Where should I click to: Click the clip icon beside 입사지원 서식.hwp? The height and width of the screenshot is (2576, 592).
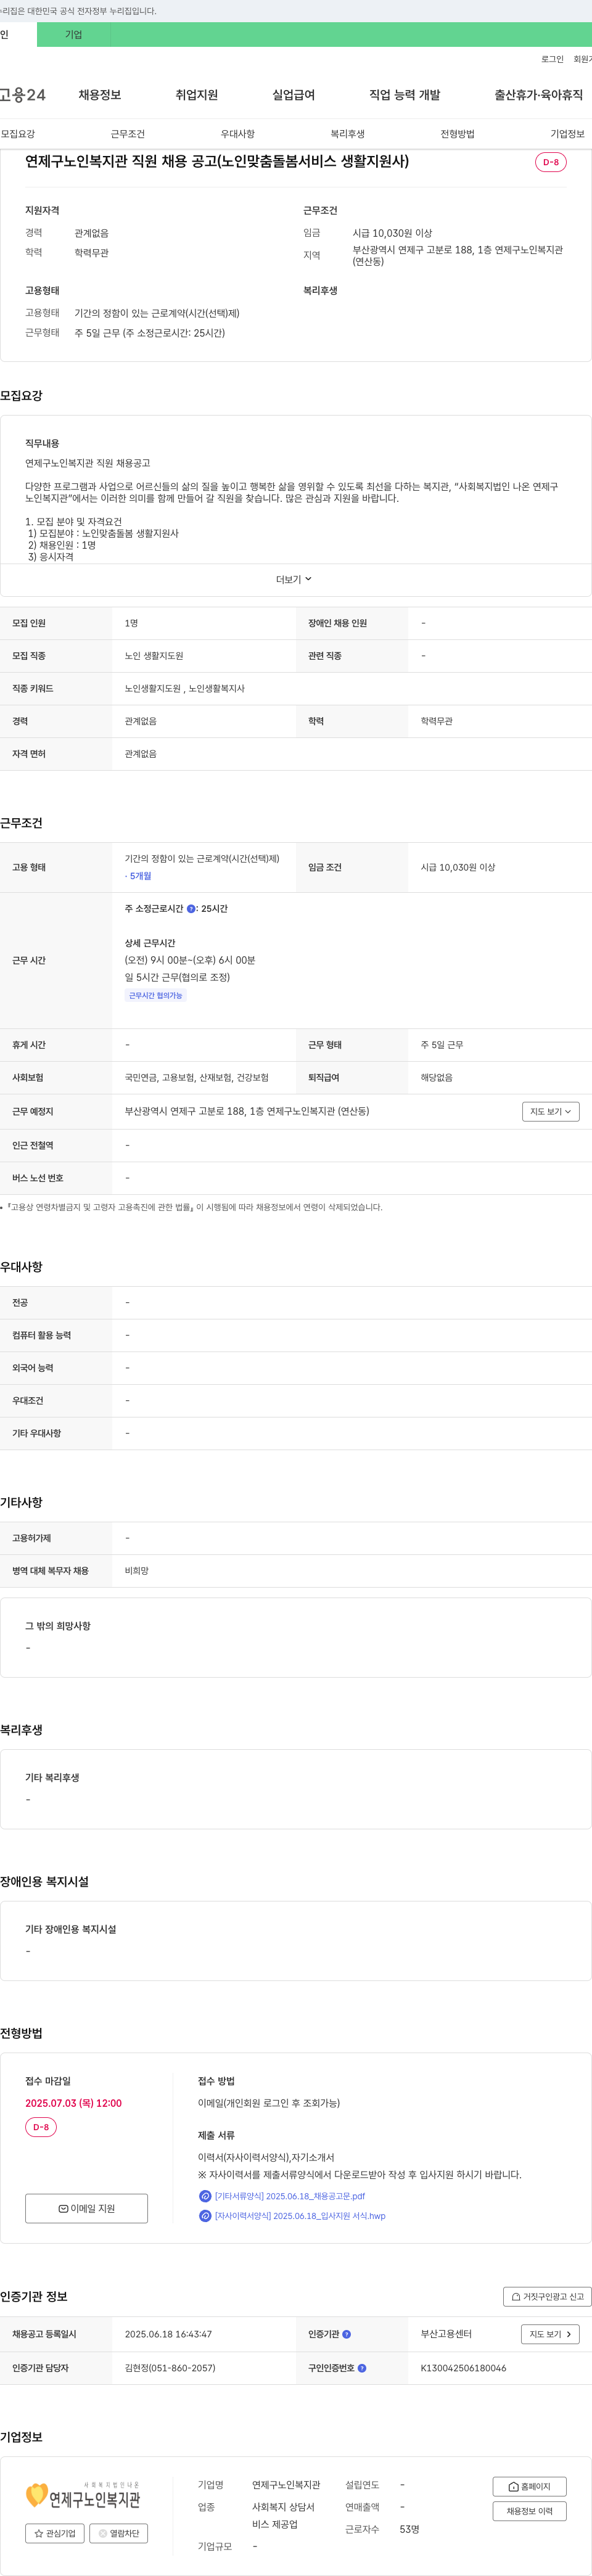coord(205,2216)
